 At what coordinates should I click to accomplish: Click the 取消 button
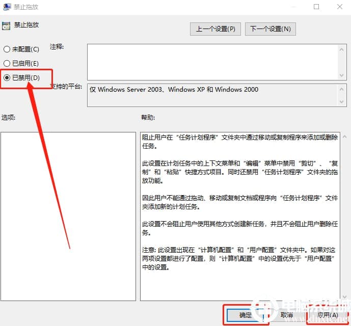pos(286,315)
